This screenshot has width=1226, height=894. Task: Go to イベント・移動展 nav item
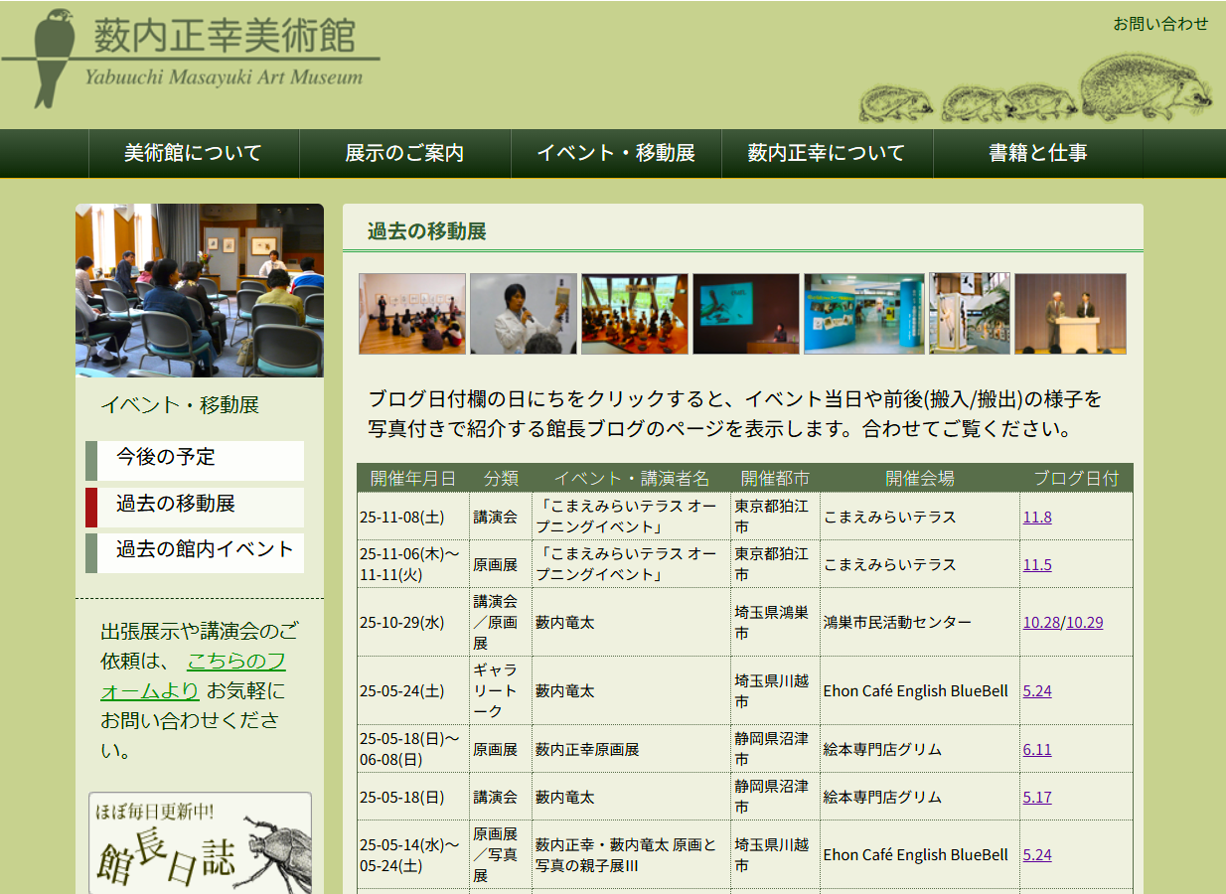tap(616, 153)
